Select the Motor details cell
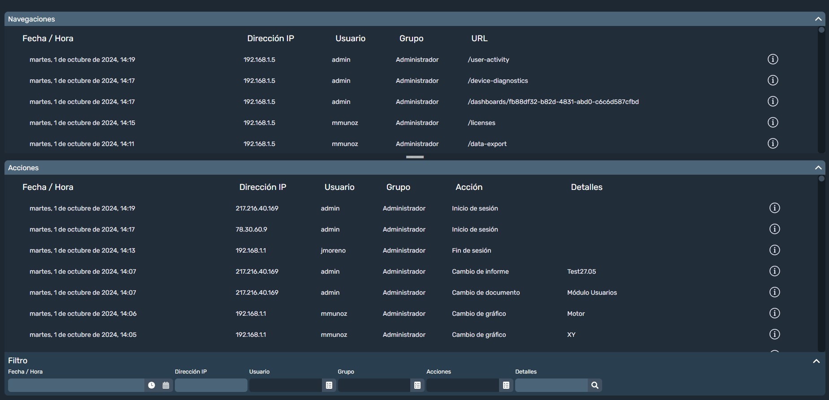Screen dimensions: 829x400 coord(576,314)
